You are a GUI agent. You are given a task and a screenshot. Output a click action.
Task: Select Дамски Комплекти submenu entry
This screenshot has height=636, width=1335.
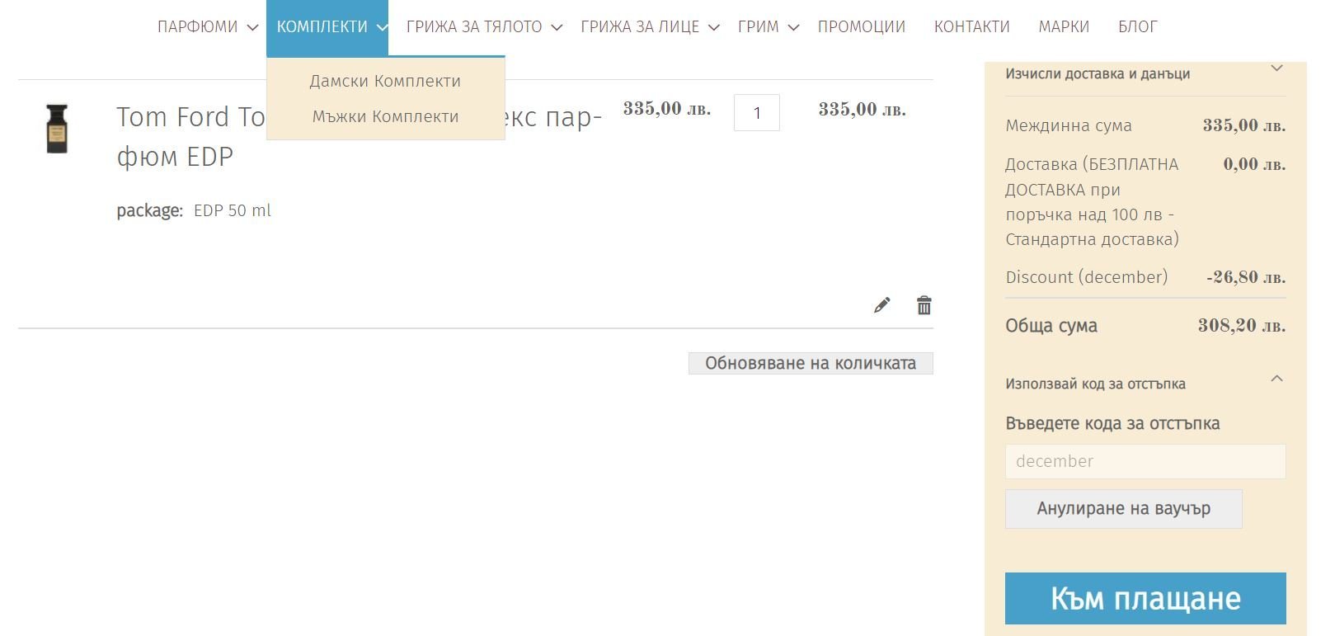tap(385, 81)
